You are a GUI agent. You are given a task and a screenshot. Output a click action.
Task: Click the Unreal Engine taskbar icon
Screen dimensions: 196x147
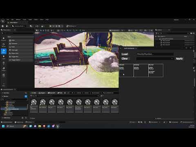pos(58,126)
